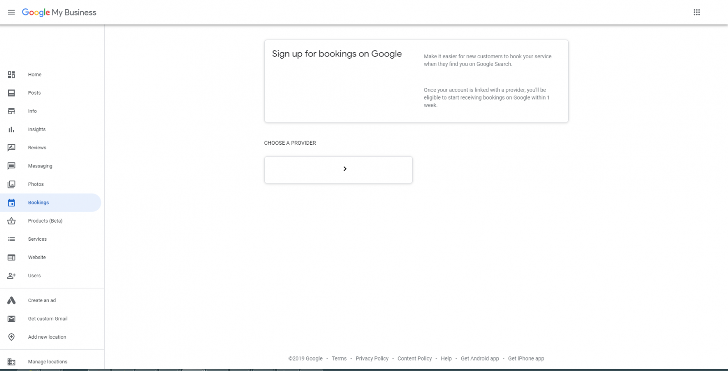The width and height of the screenshot is (728, 371).
Task: Click the Bookings calendar icon
Action: tap(11, 203)
